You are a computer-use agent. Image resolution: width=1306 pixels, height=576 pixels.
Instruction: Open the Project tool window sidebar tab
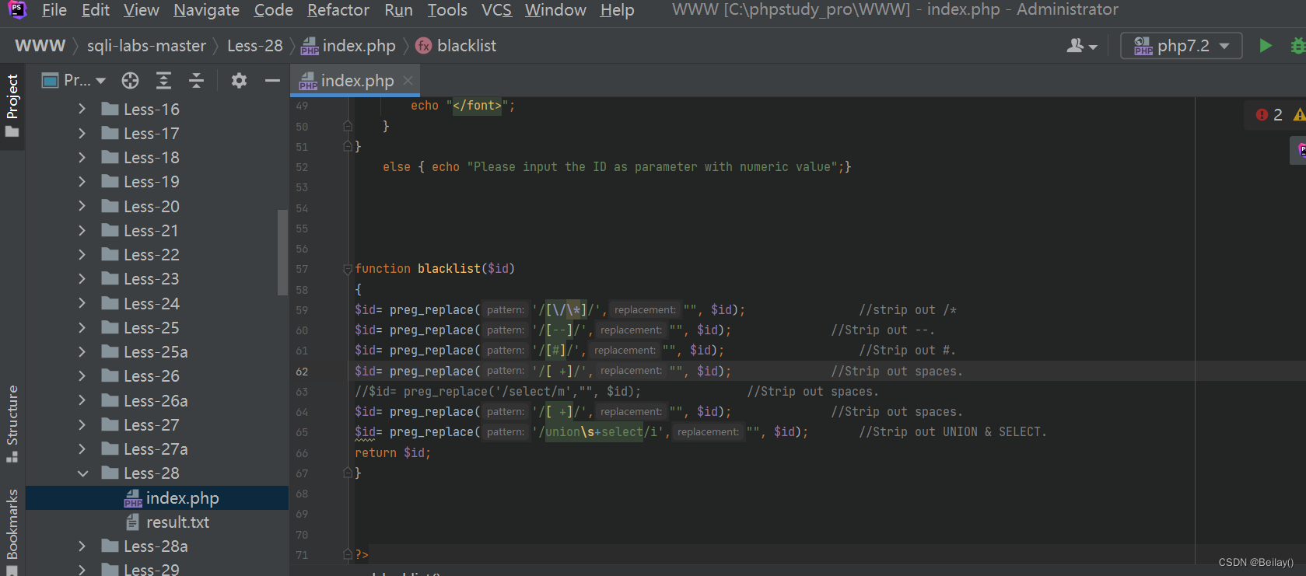click(12, 106)
